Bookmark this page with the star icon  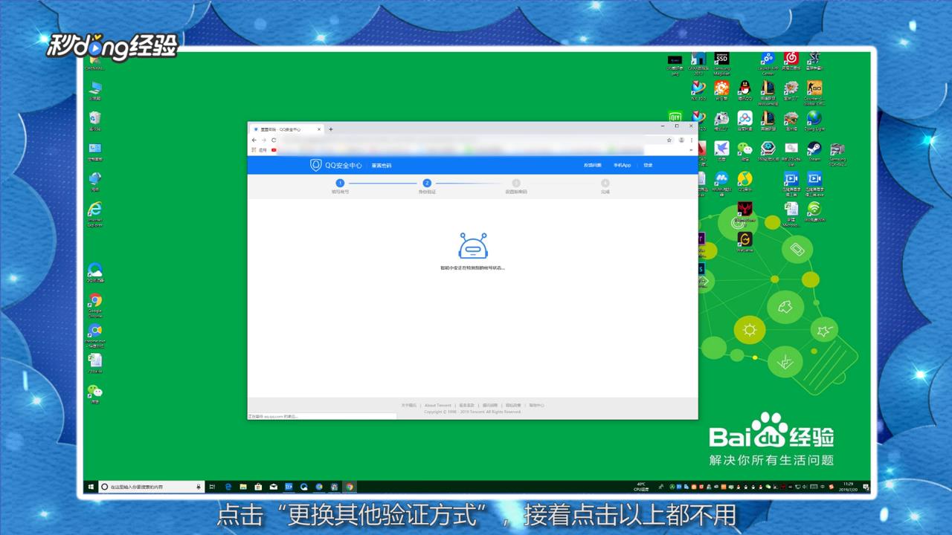click(x=669, y=140)
